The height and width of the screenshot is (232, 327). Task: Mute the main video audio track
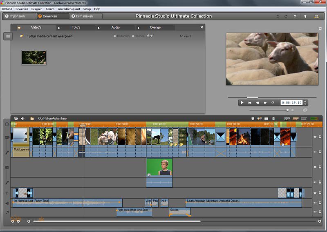point(315,152)
